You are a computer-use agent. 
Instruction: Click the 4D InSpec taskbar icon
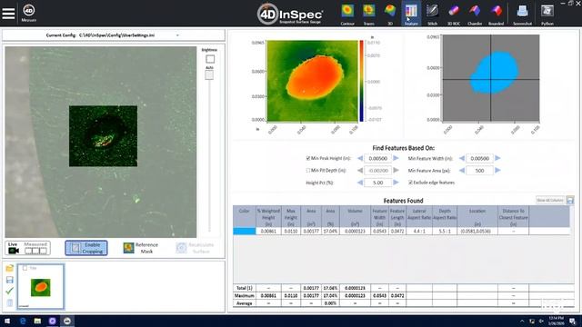point(67,321)
